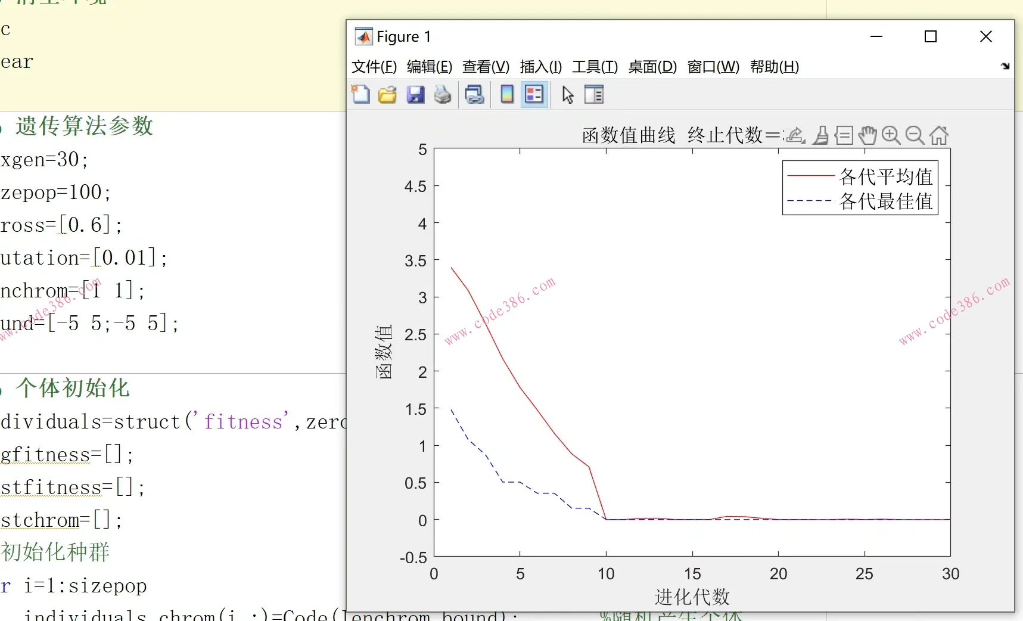Viewport: 1023px width, 621px height.
Task: Click the y-axis tick label 4.5
Action: (x=415, y=187)
